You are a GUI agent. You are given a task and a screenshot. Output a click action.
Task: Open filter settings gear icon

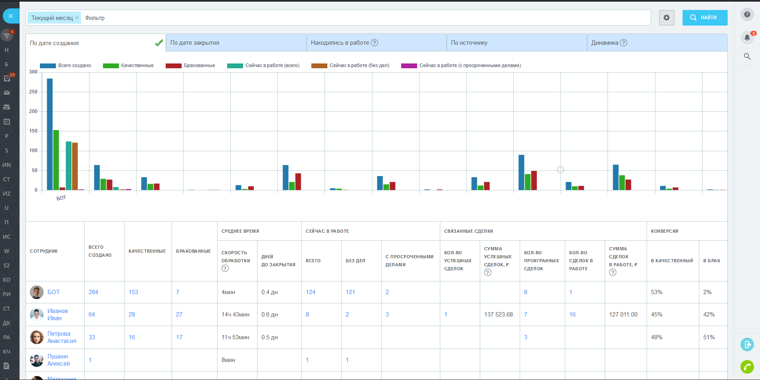pos(666,18)
